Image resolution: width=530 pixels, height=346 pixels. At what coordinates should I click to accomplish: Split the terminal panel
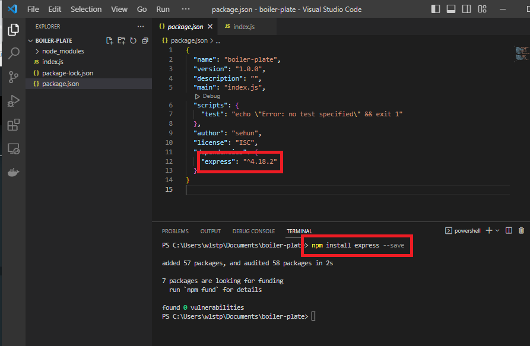tap(509, 230)
